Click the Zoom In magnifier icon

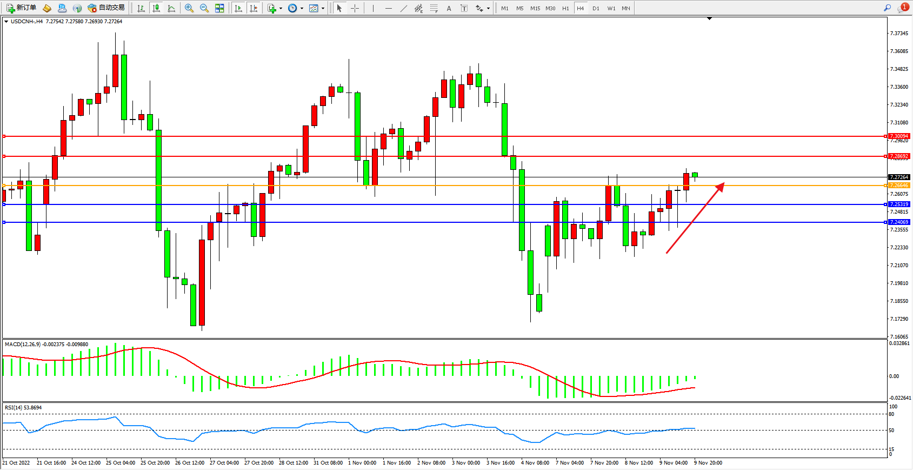coord(189,8)
